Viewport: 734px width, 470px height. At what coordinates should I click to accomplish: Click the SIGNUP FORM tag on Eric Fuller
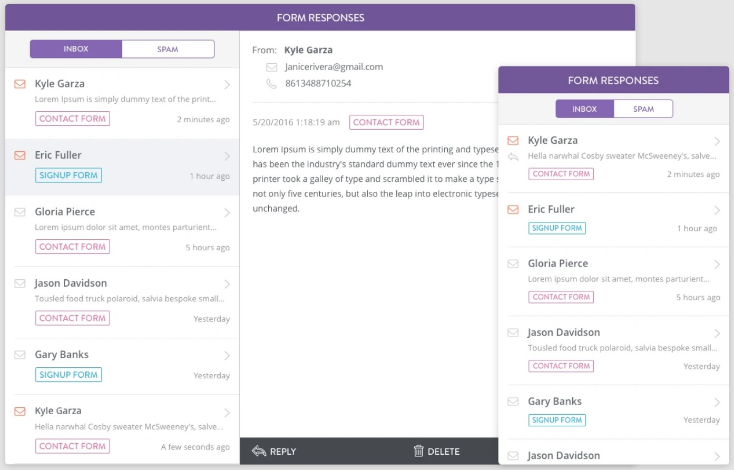68,175
